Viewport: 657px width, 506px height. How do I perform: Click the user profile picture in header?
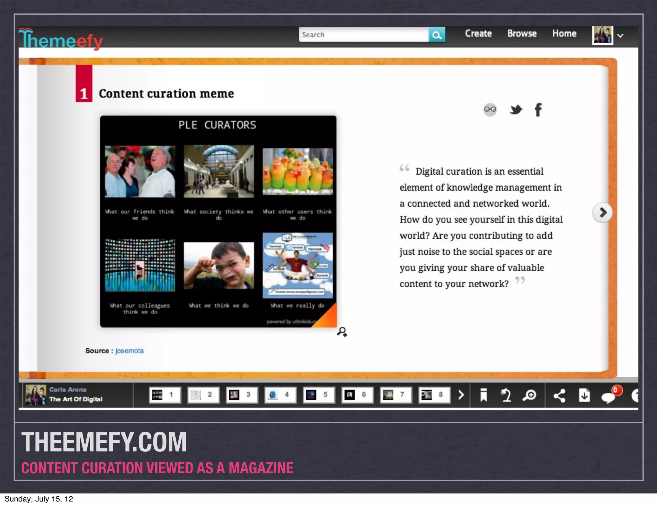click(602, 35)
